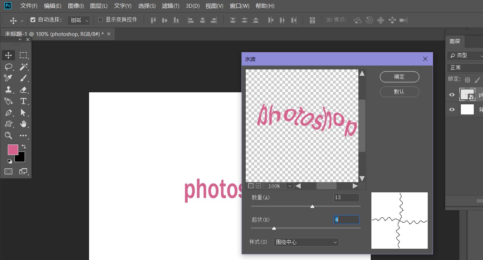The width and height of the screenshot is (483, 260).
Task: Click 3D roll object icon
Action: tap(369, 20)
